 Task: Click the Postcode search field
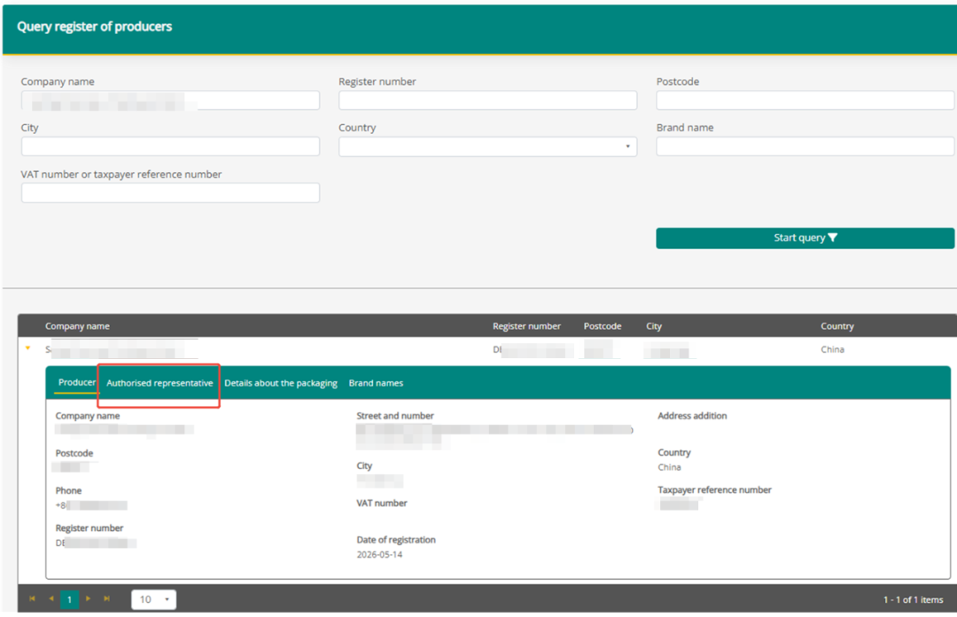(x=805, y=100)
